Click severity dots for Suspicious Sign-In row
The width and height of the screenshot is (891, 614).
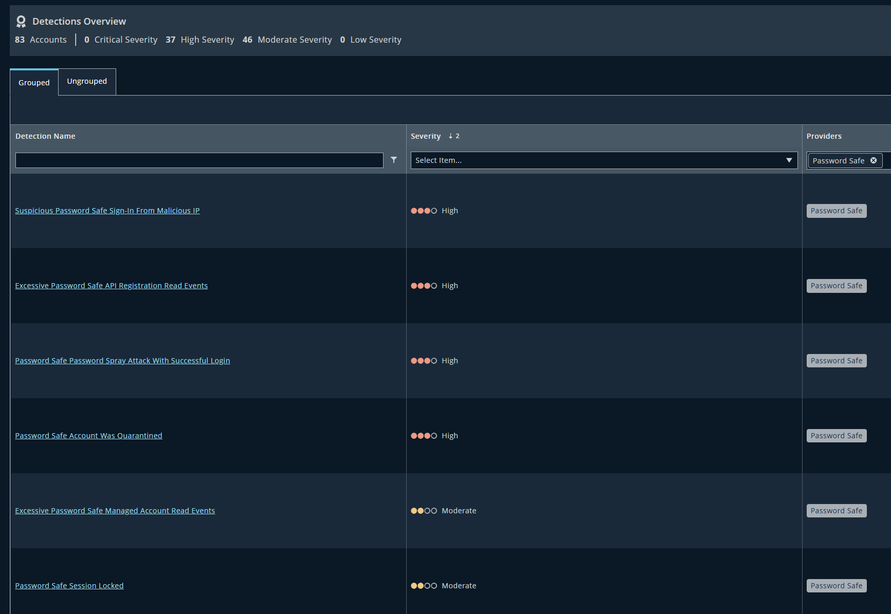(424, 211)
